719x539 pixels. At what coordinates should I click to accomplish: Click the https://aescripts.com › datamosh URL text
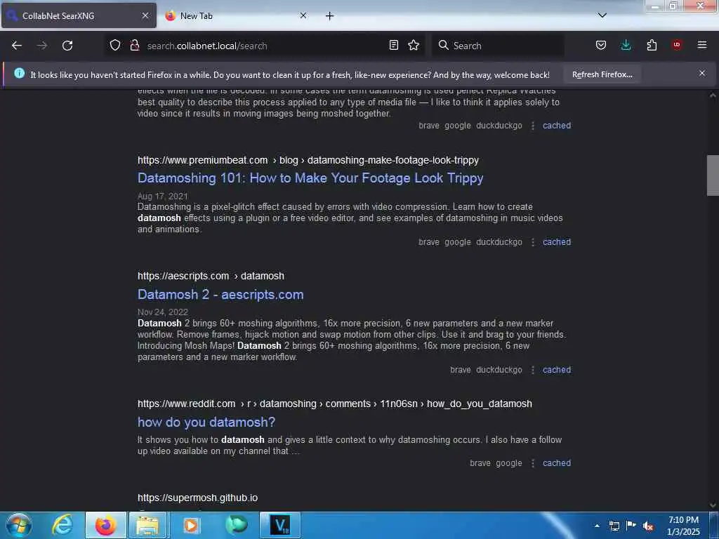click(211, 277)
